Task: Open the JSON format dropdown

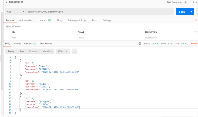Action: pyautogui.click(x=63, y=51)
